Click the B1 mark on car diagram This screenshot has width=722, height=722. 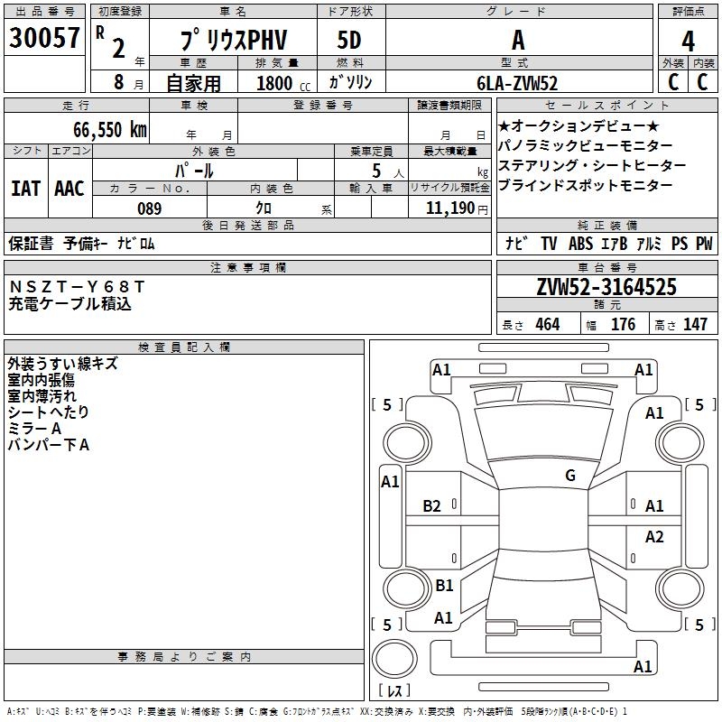(444, 585)
